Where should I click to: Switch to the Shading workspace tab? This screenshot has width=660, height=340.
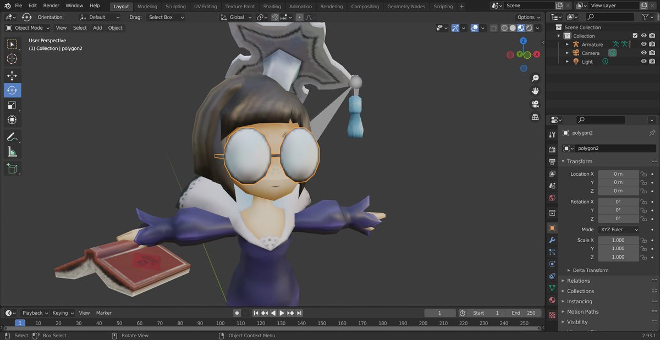coord(272,7)
